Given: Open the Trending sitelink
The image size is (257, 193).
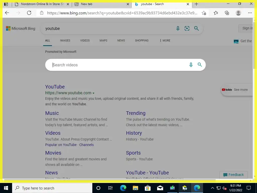Looking at the screenshot, I should tap(136, 113).
